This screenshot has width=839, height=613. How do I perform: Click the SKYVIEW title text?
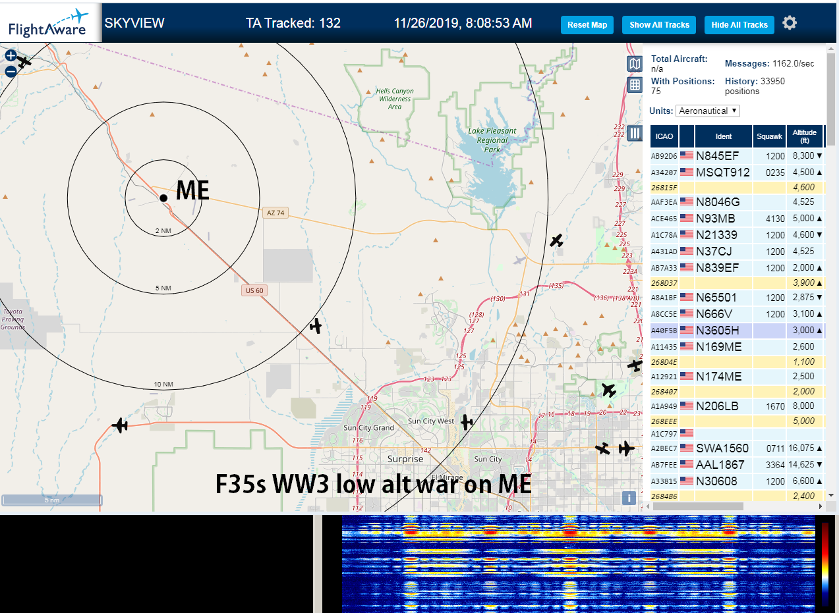tap(134, 23)
